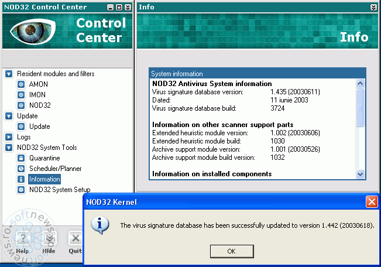
Task: Click the build value '3724'
Action: point(277,108)
